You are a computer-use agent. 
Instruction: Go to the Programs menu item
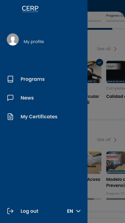(x=33, y=79)
